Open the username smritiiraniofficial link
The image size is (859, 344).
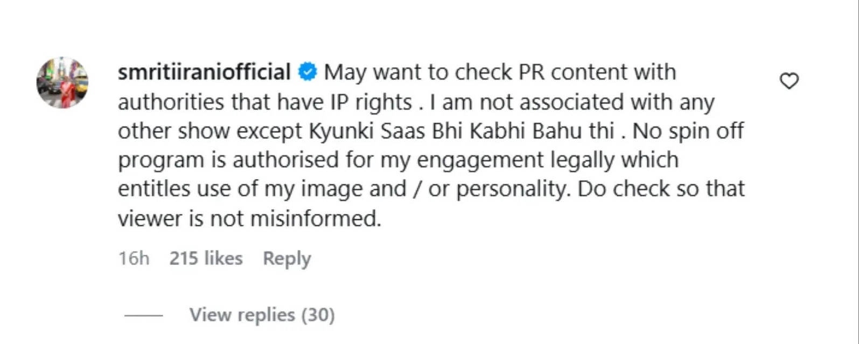coord(204,71)
